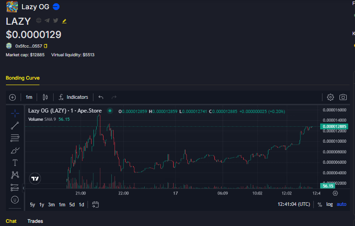Viewport: 355px width, 226px height.
Task: Undo the last chart action
Action: point(101,97)
